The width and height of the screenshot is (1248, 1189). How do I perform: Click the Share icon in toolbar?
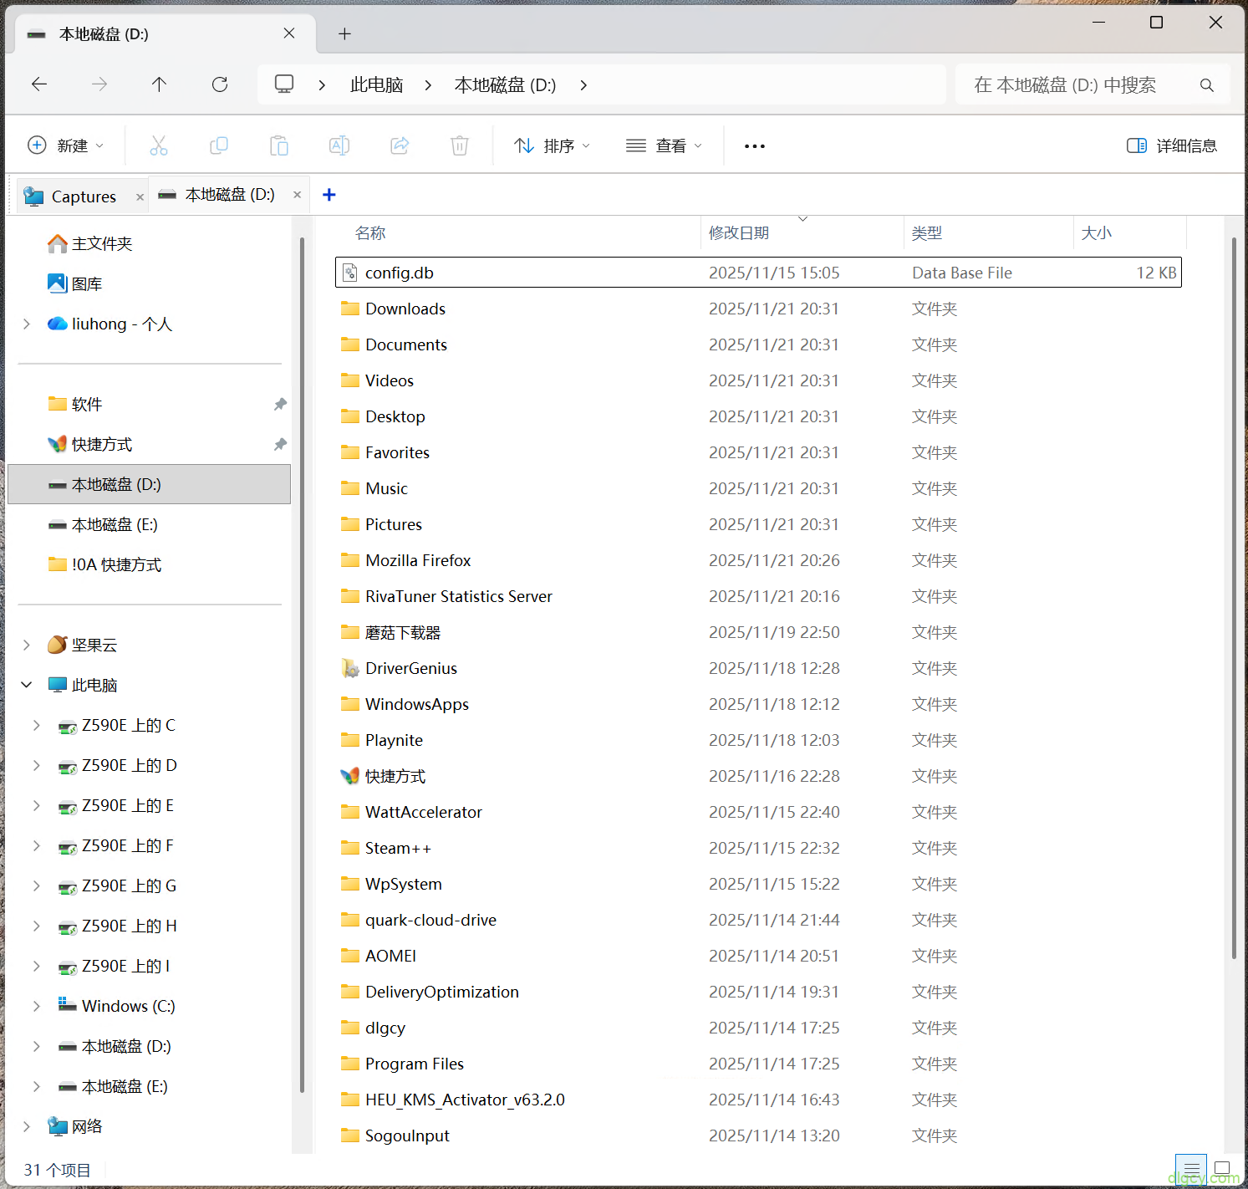pyautogui.click(x=400, y=145)
